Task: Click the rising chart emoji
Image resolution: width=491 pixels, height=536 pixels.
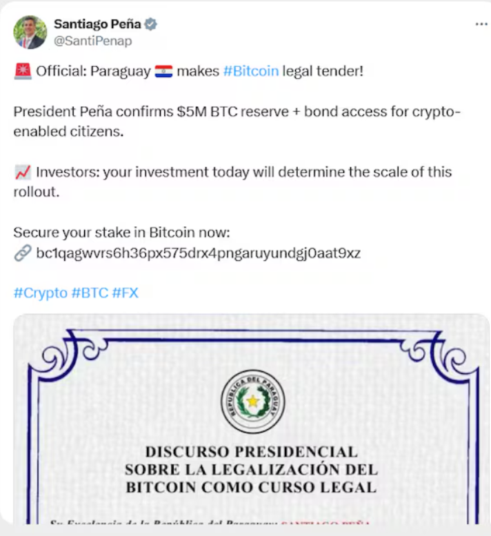Action: click(22, 172)
